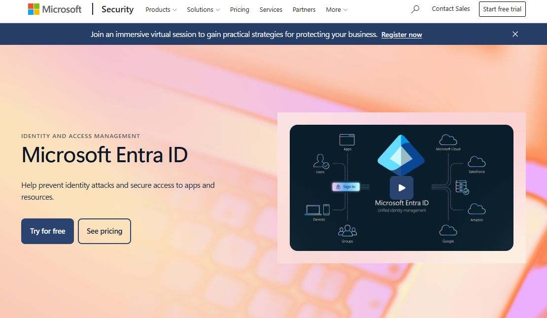Screen dimensions: 547x318
Task: Dismiss the virtual session banner
Action: pyautogui.click(x=515, y=34)
